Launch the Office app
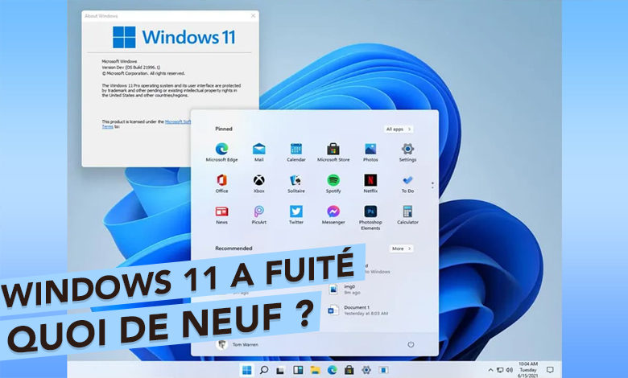Image resolution: width=628 pixels, height=378 pixels. click(221, 183)
